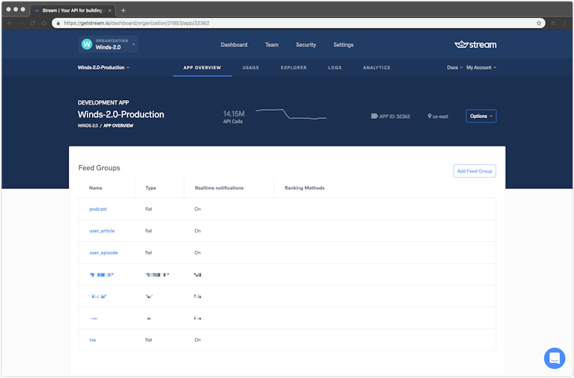Click the APP ID: 32362 text

(x=395, y=117)
